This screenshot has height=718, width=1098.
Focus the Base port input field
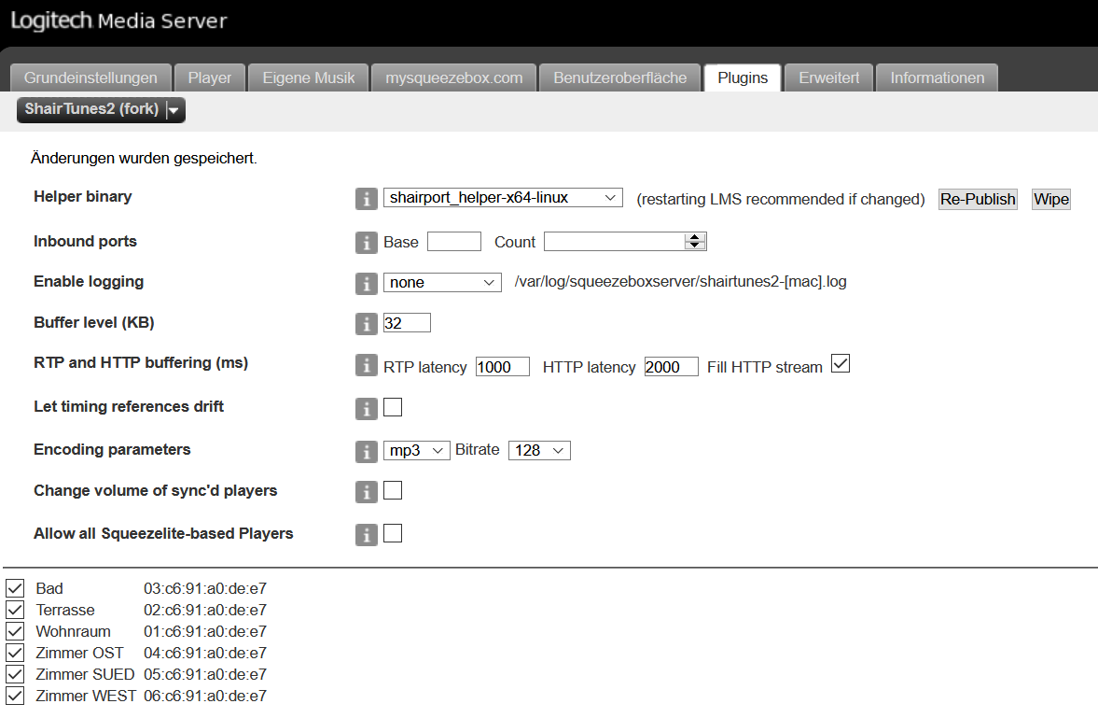pyautogui.click(x=453, y=241)
